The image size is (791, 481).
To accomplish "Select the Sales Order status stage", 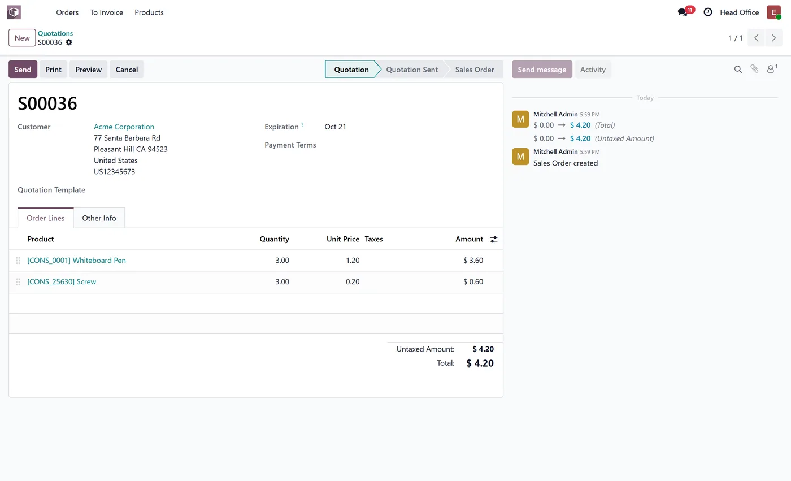I will pos(475,69).
